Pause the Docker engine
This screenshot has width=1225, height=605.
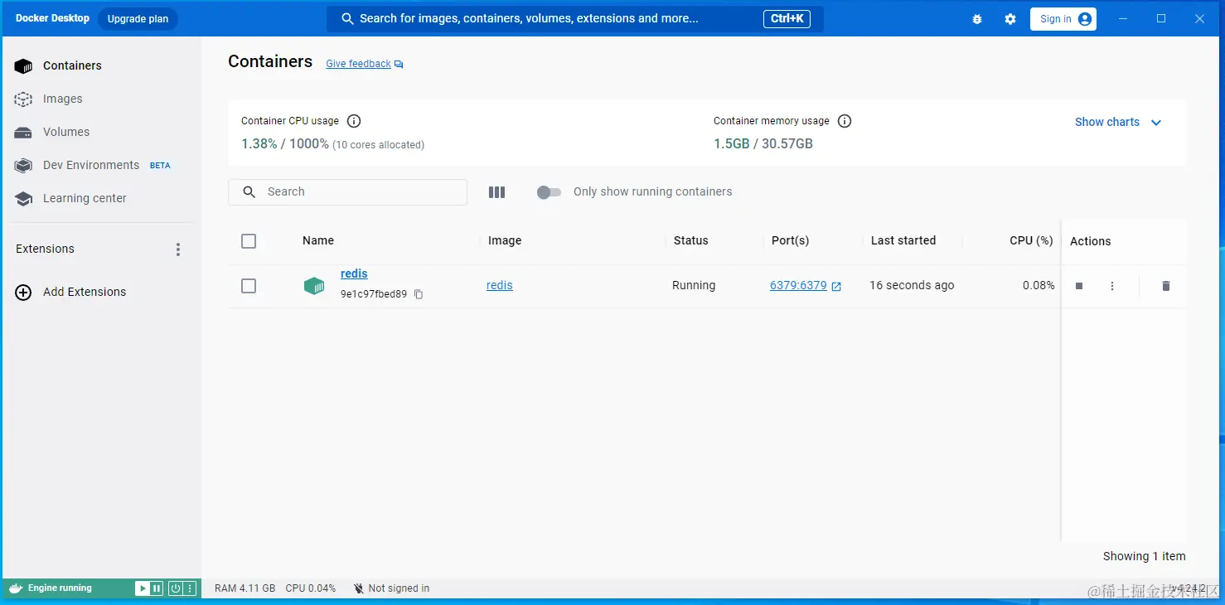point(157,588)
